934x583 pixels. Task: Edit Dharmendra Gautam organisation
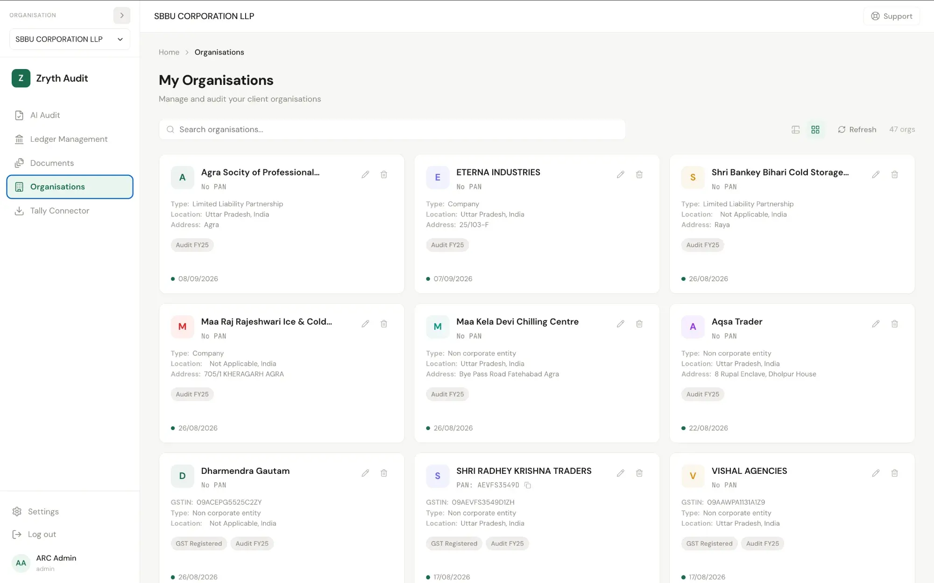pyautogui.click(x=365, y=473)
